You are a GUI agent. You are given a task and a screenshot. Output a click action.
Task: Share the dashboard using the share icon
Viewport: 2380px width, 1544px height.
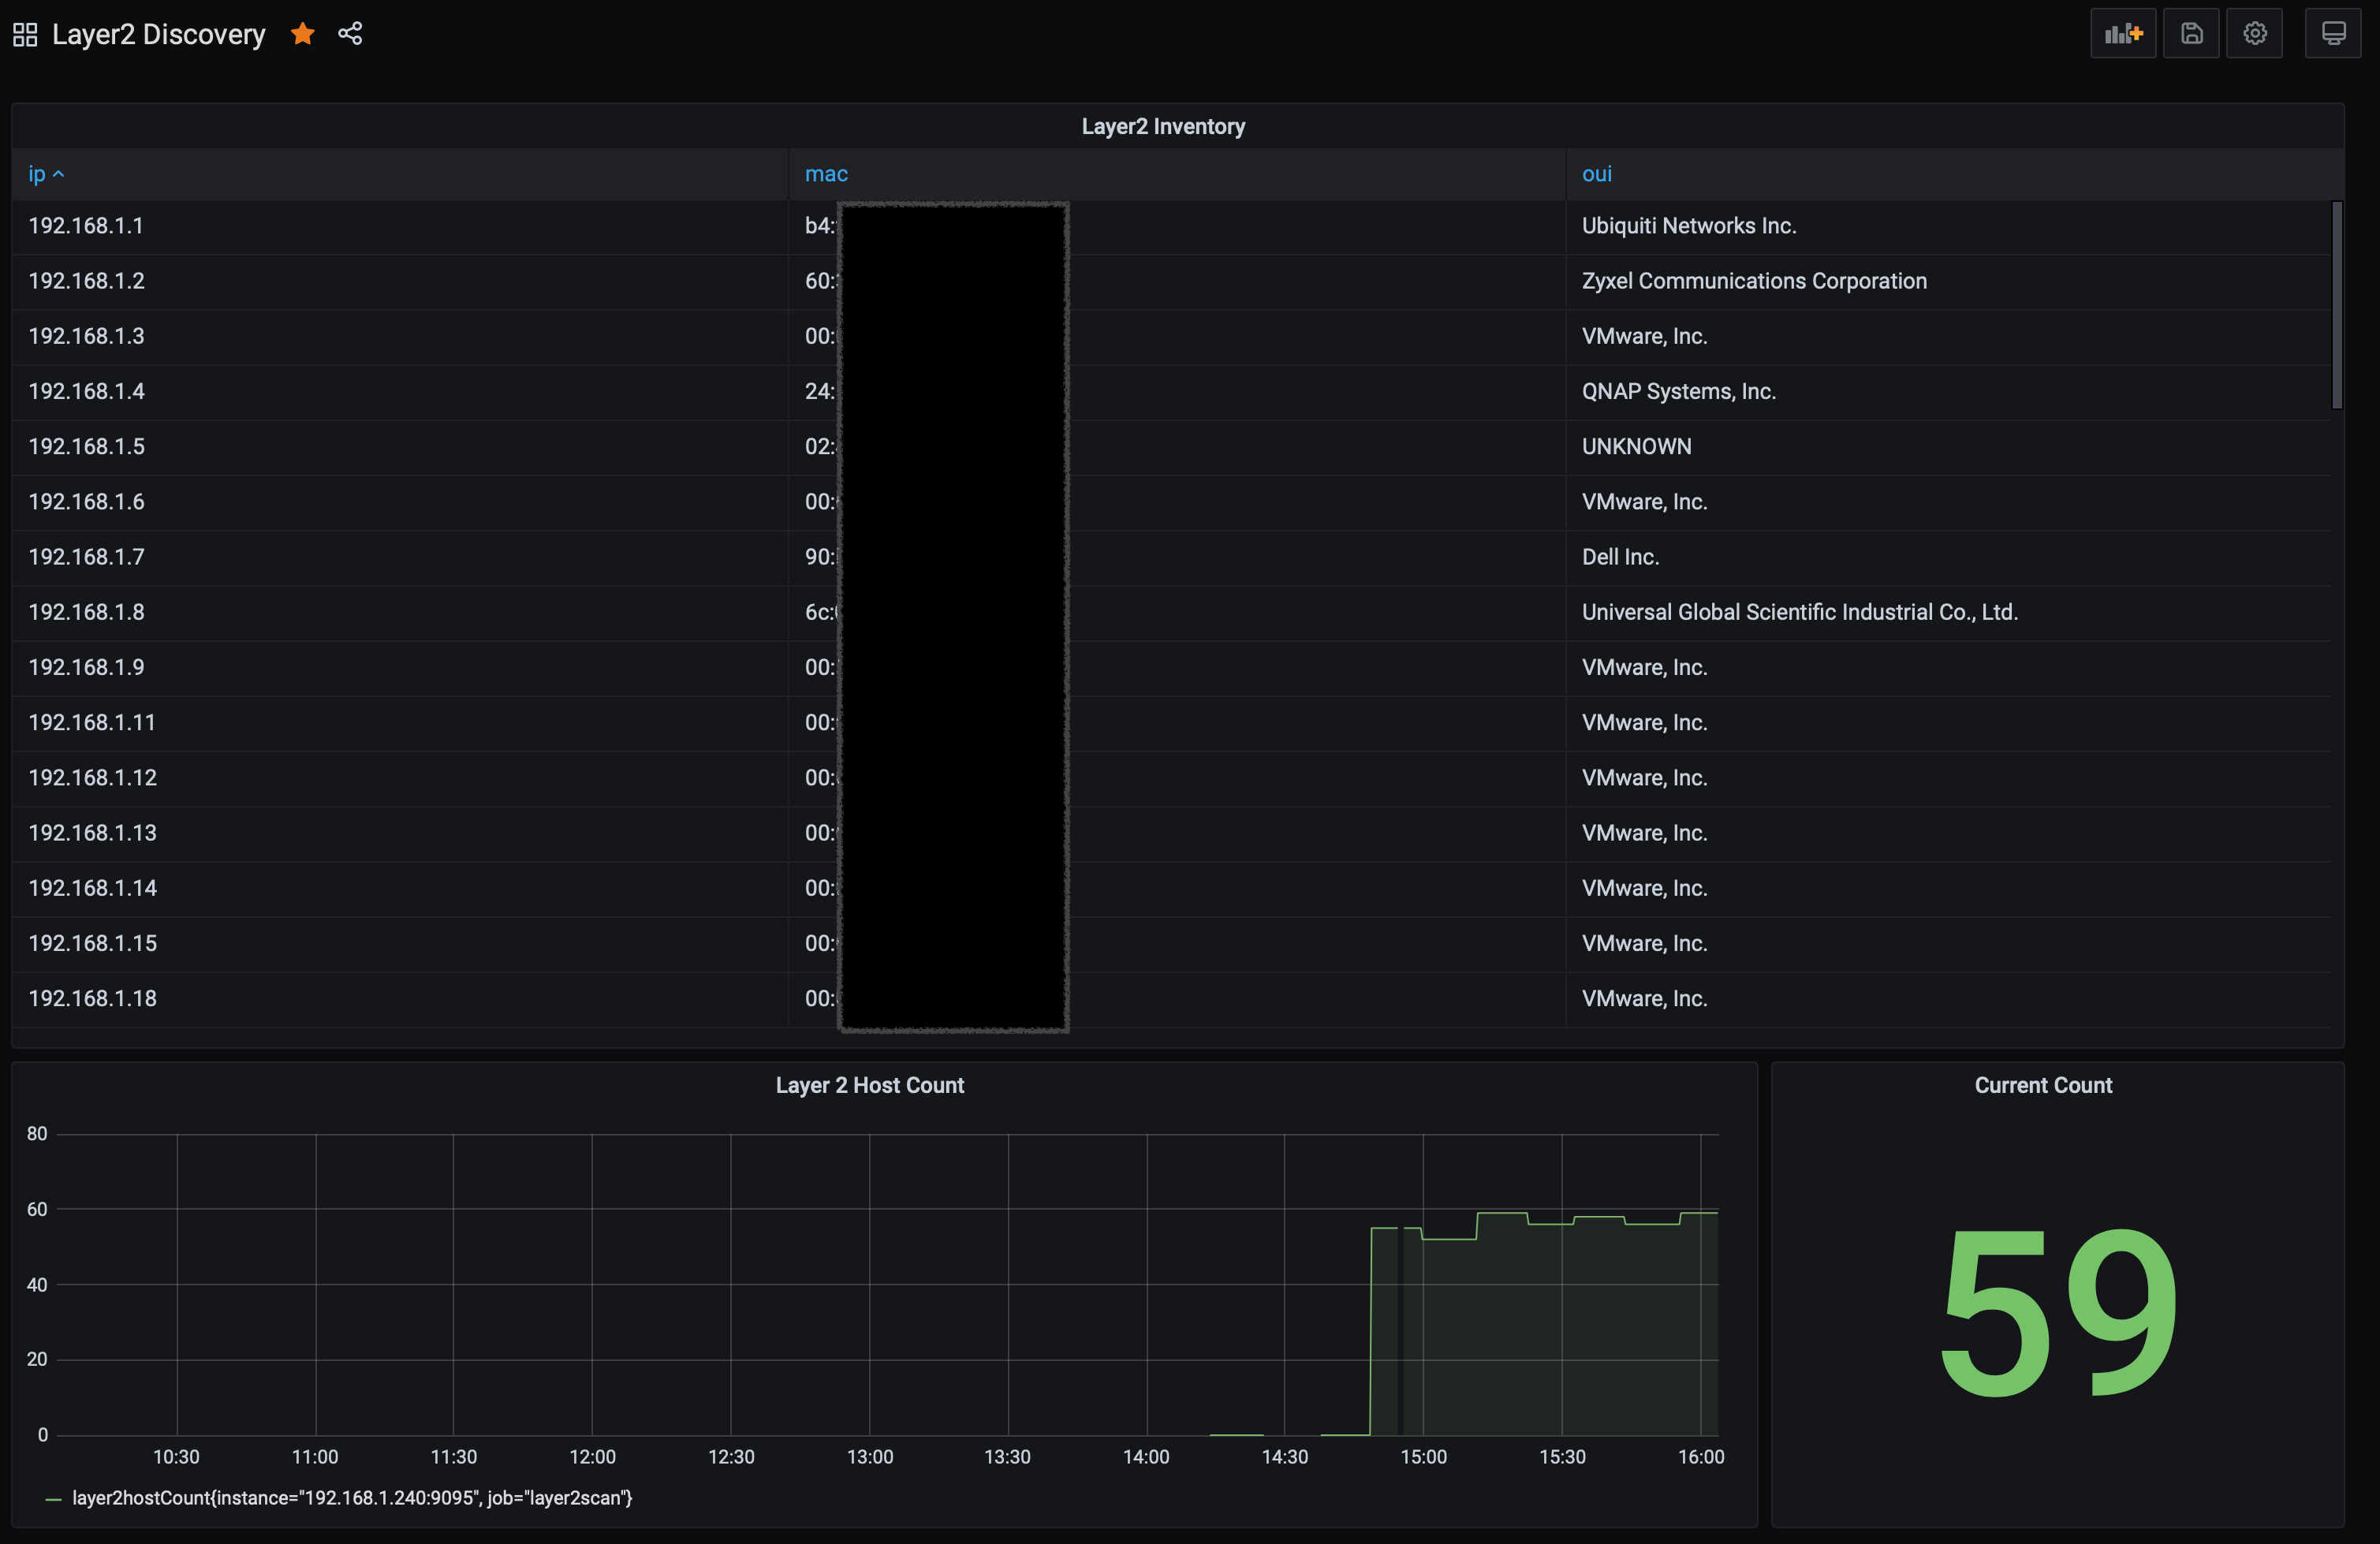[x=349, y=33]
